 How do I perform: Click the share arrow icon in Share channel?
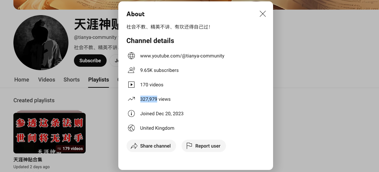[x=134, y=146]
